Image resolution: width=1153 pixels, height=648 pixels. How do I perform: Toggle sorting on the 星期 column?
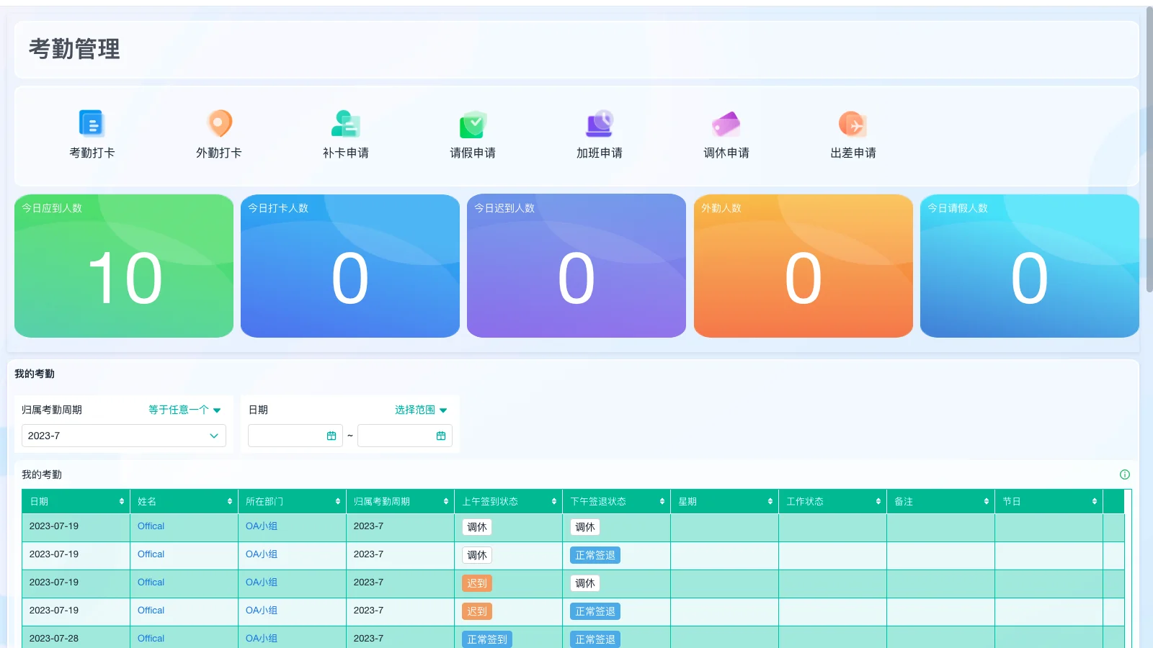[x=770, y=500]
